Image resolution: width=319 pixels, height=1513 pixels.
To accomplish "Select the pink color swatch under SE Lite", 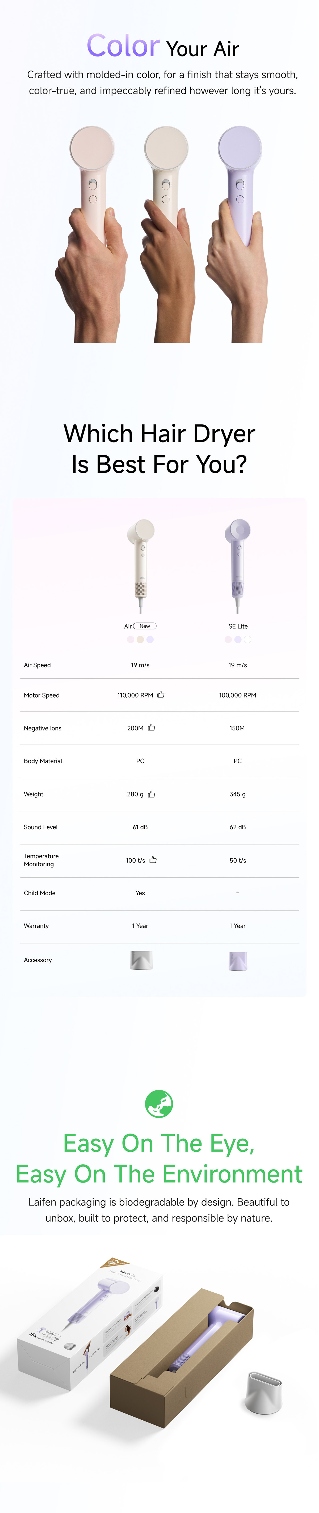I will pos(228,639).
